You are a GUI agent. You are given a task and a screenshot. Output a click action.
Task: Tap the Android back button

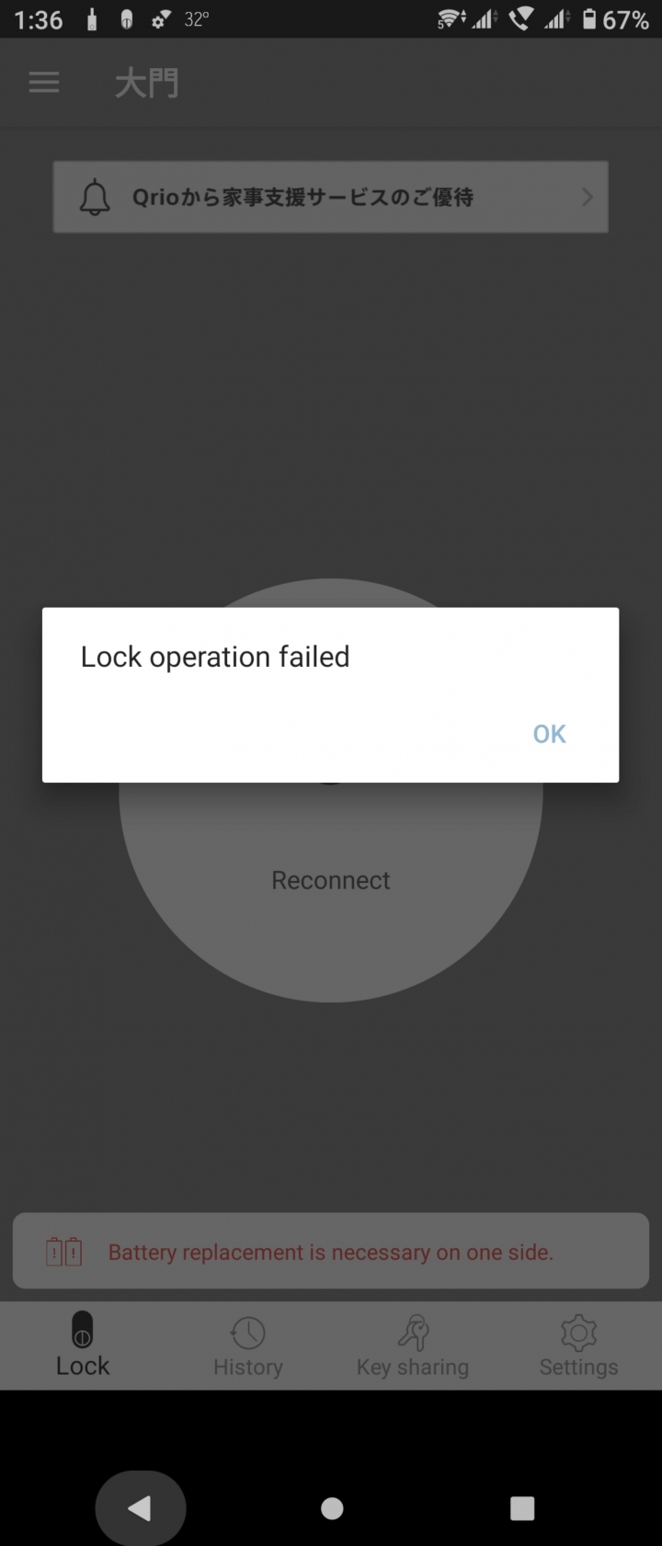[140, 1508]
